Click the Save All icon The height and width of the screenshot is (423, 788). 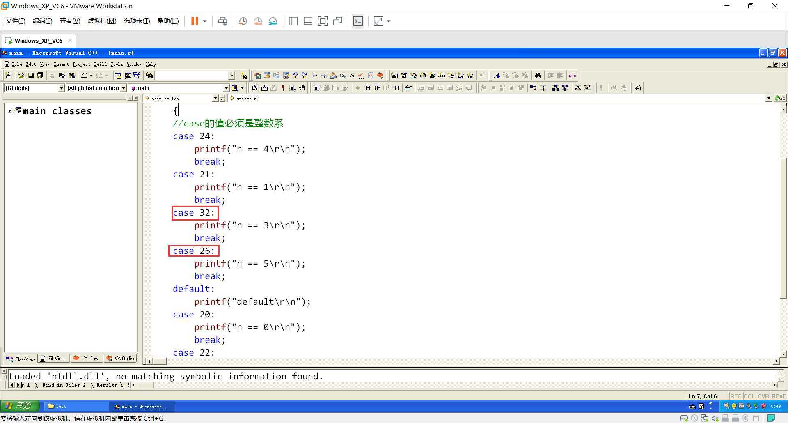[x=40, y=76]
